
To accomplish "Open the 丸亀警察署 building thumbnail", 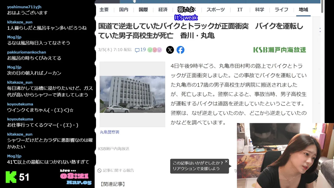I will click(x=132, y=94).
